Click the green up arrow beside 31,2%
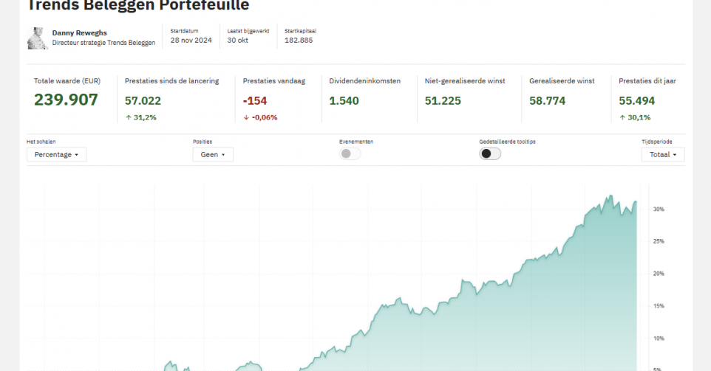 (x=128, y=118)
